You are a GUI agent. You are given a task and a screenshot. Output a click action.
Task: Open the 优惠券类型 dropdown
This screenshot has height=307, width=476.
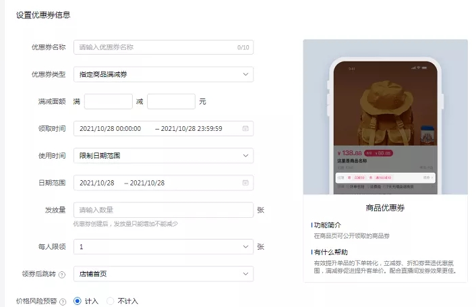[163, 74]
